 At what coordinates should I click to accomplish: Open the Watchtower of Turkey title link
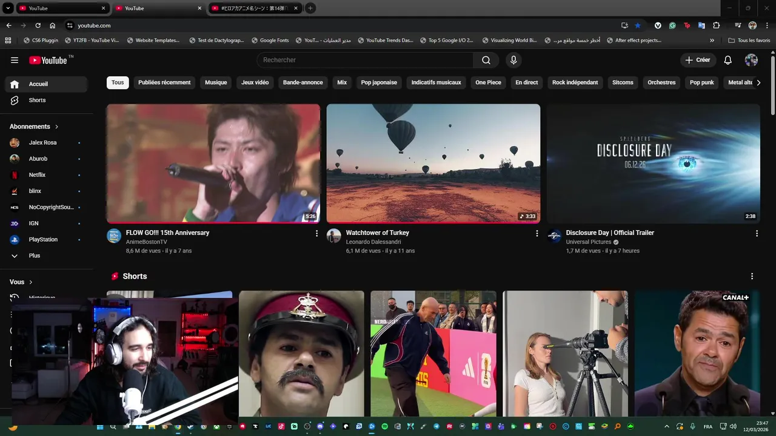tap(378, 233)
